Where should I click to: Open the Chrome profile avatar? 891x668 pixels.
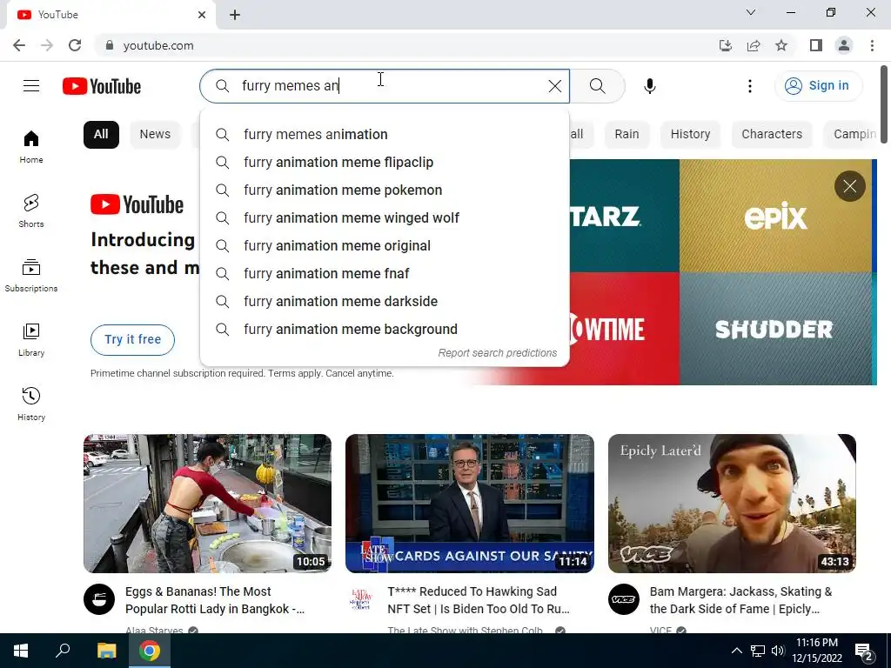coord(844,45)
